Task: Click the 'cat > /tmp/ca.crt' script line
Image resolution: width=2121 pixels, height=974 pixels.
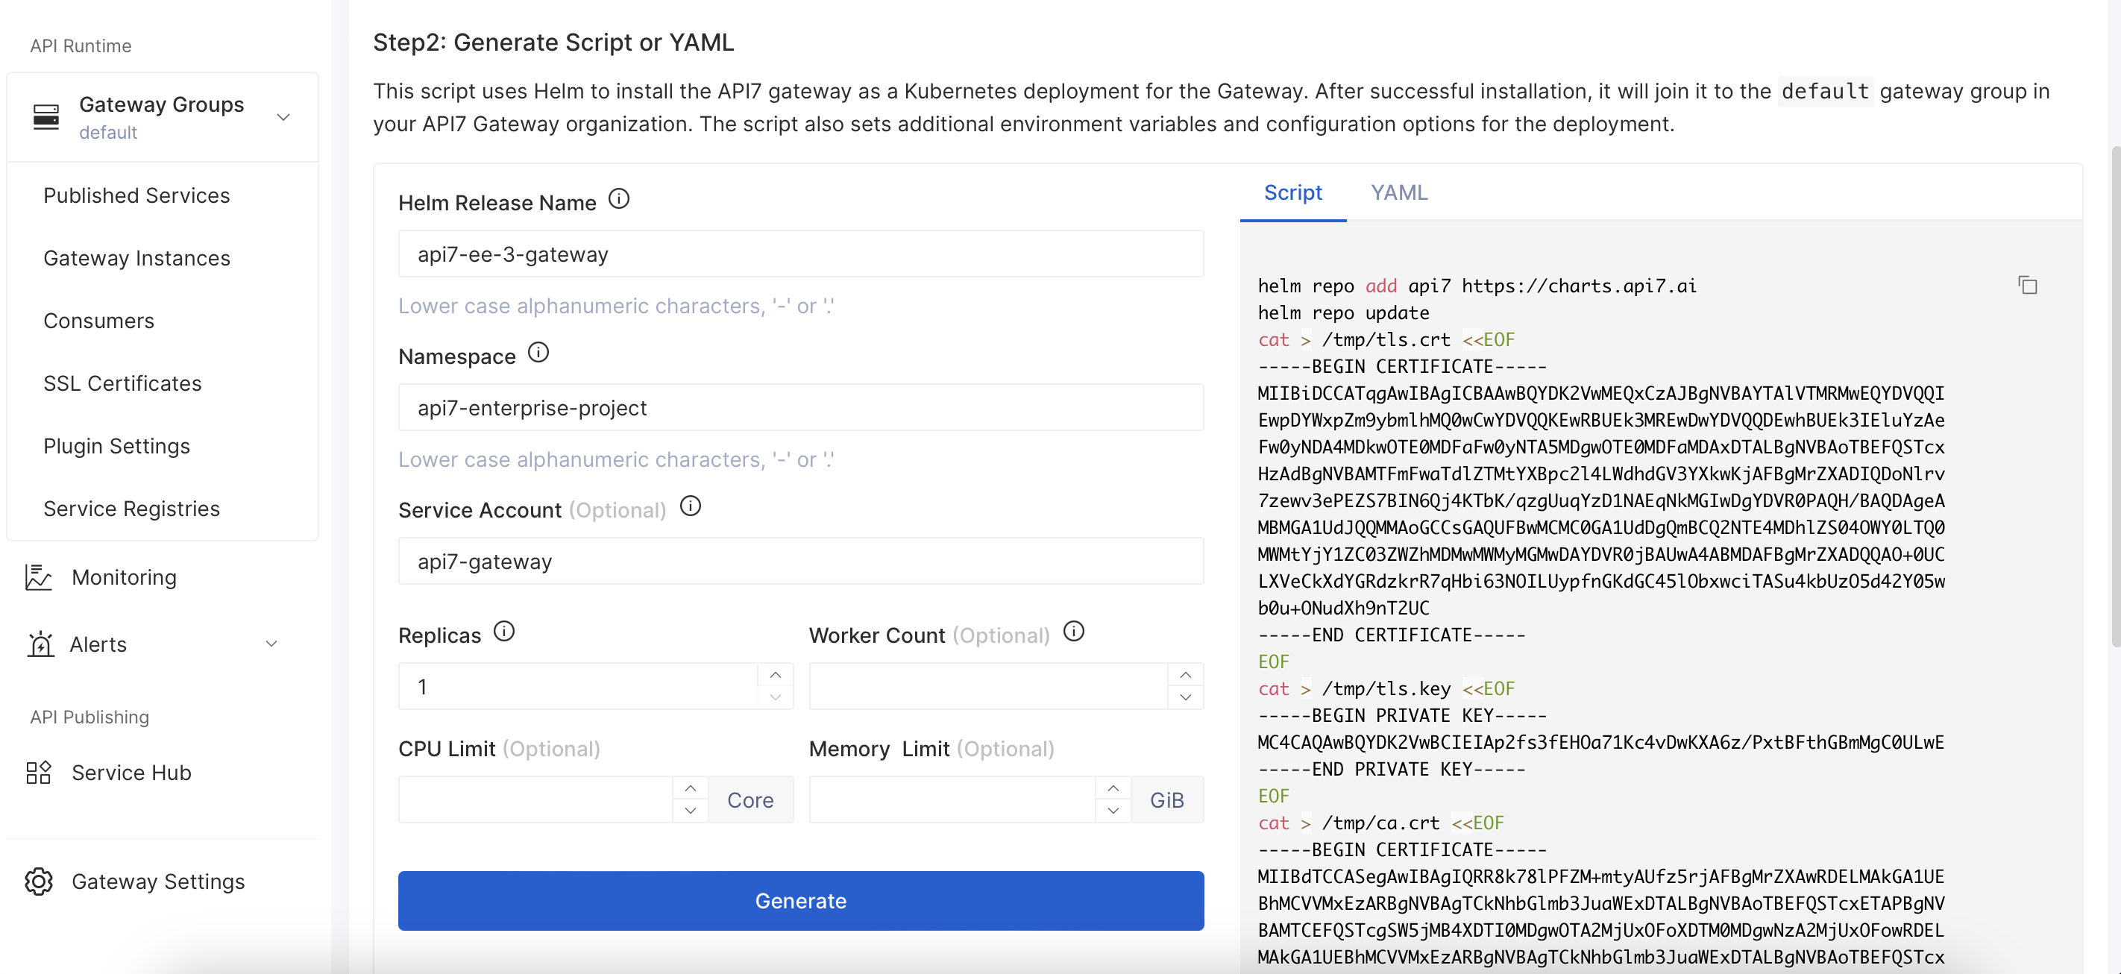Action: pyautogui.click(x=1380, y=823)
